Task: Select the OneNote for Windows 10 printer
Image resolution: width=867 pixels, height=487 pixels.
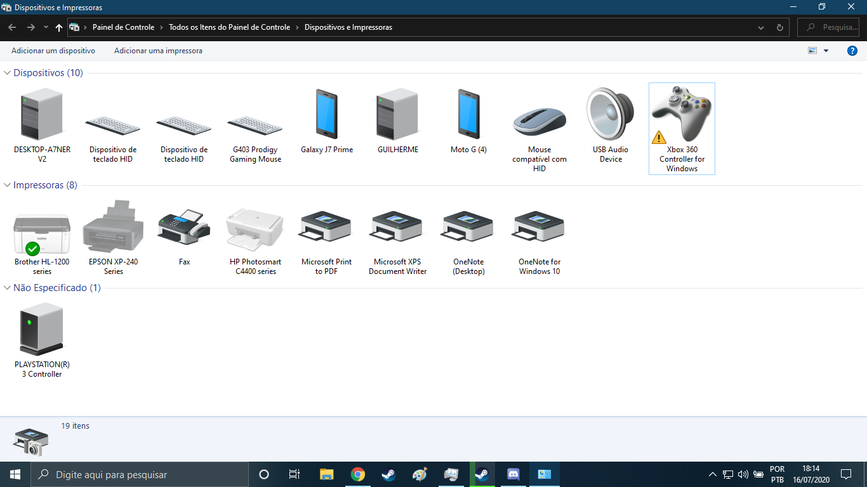Action: point(539,242)
